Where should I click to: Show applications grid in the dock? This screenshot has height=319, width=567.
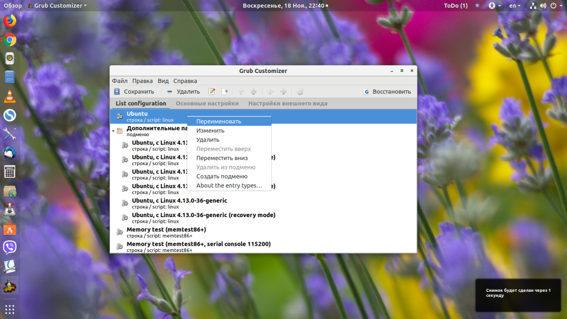click(x=9, y=308)
